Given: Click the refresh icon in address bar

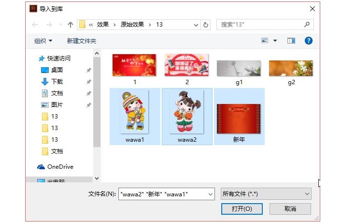Looking at the screenshot, I should click(x=206, y=25).
